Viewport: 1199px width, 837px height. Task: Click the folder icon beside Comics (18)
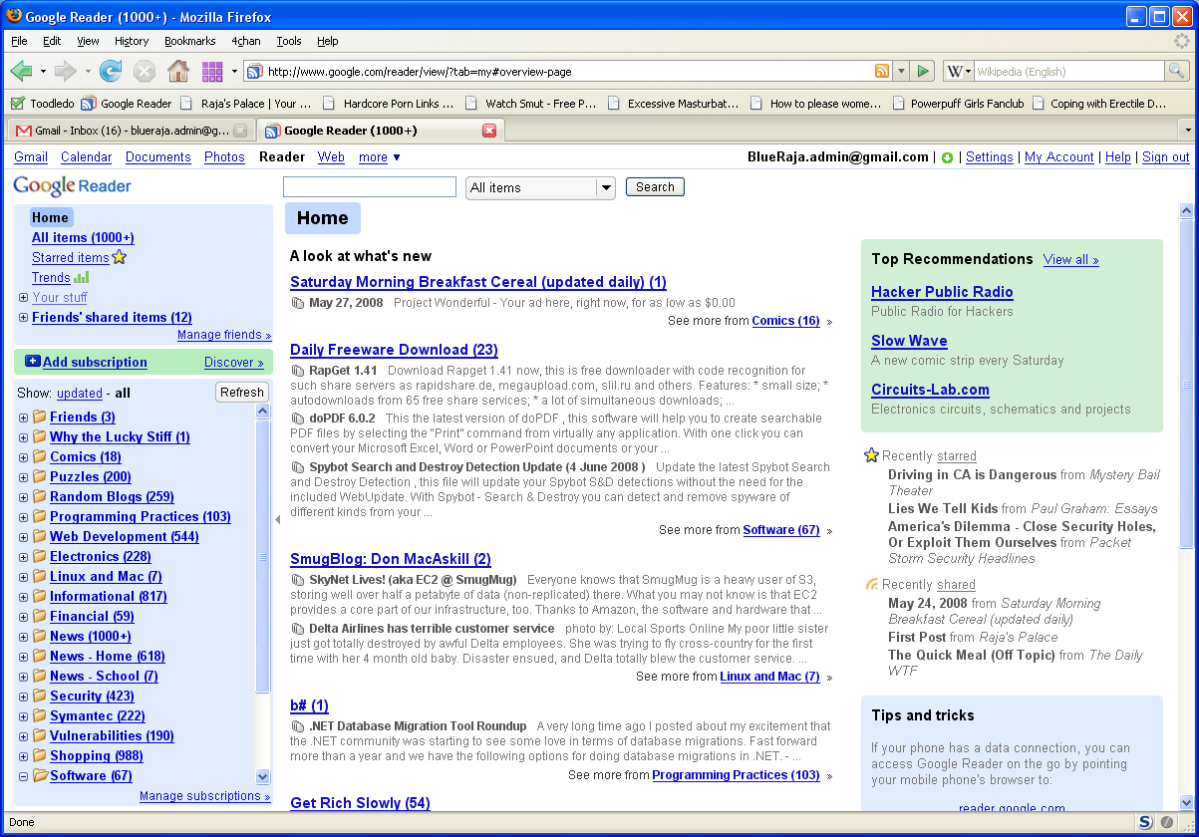tap(40, 456)
